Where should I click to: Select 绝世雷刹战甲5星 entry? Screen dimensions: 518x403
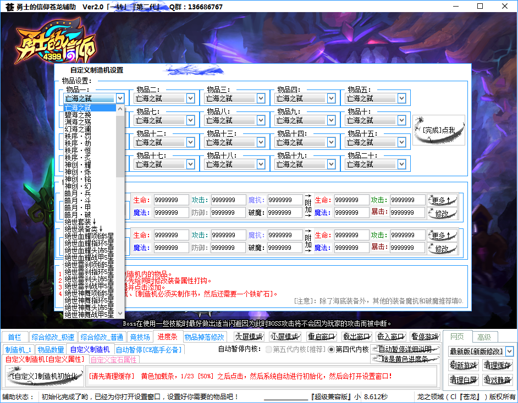(90, 286)
